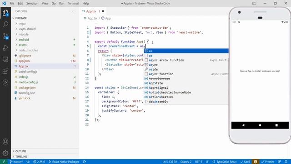Screen dimensions: 291x164
Task: Open Run and Debug view
Action: coord(5,47)
